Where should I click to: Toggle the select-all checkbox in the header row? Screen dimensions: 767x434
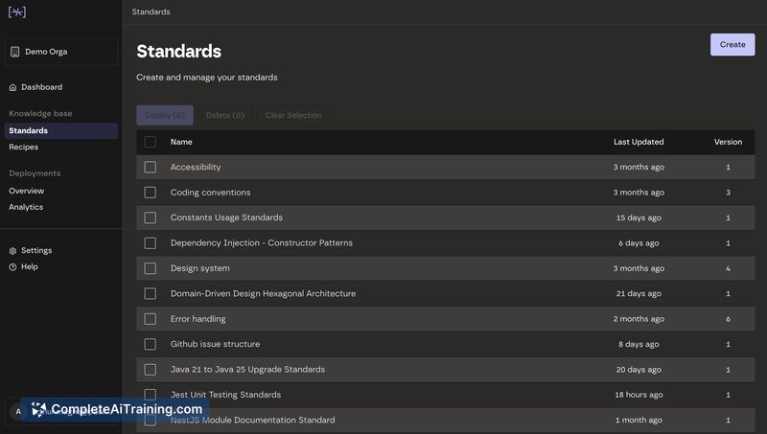point(151,142)
